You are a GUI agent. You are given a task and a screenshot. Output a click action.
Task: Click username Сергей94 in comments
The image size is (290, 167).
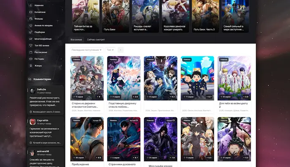43,120
